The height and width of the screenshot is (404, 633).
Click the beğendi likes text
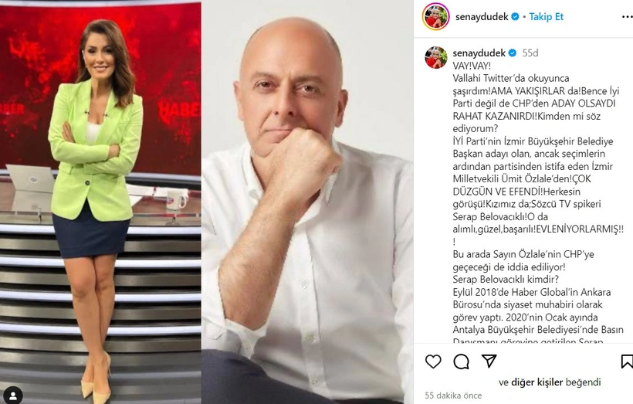coord(584,382)
